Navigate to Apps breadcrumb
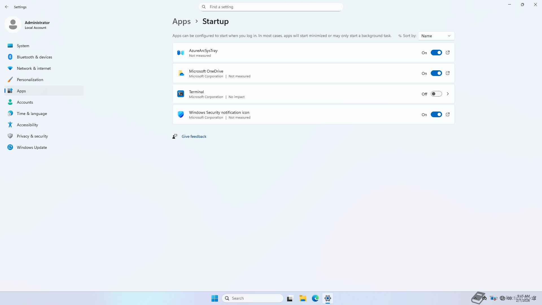The height and width of the screenshot is (305, 542). point(182,21)
